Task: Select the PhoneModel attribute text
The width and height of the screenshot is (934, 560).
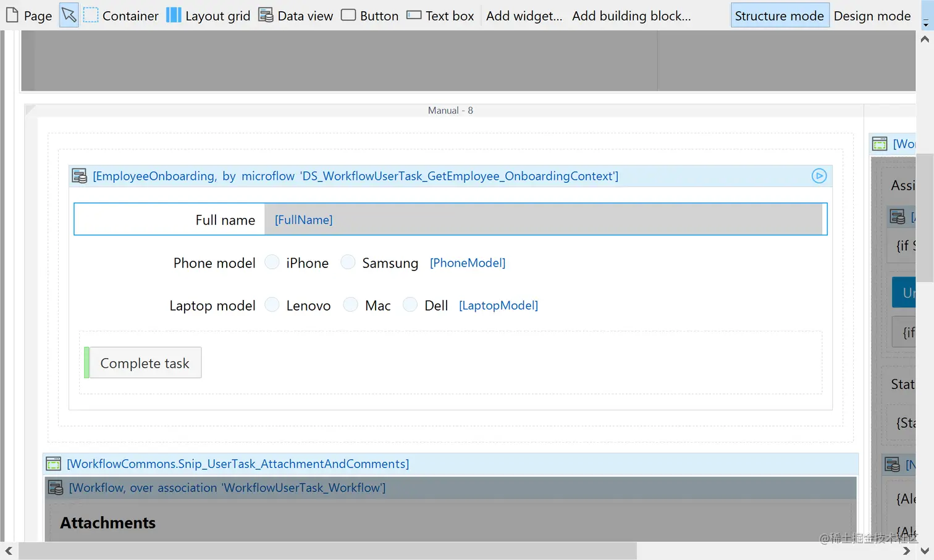Action: (x=468, y=262)
